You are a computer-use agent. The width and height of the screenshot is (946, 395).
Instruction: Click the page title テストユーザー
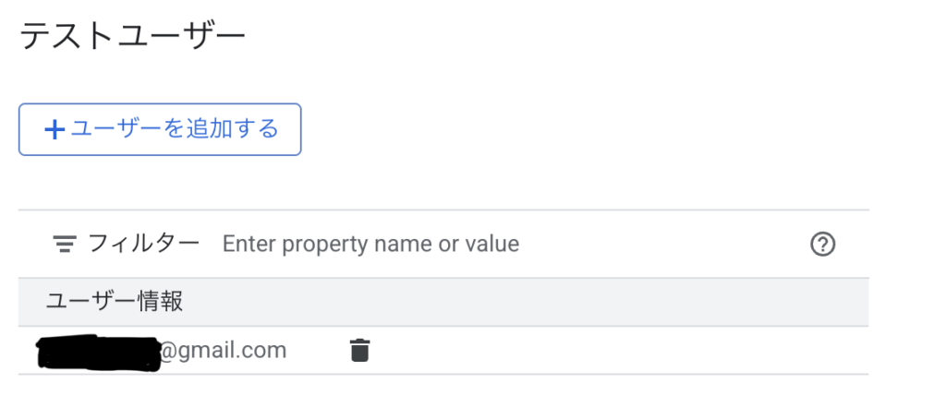point(132,37)
